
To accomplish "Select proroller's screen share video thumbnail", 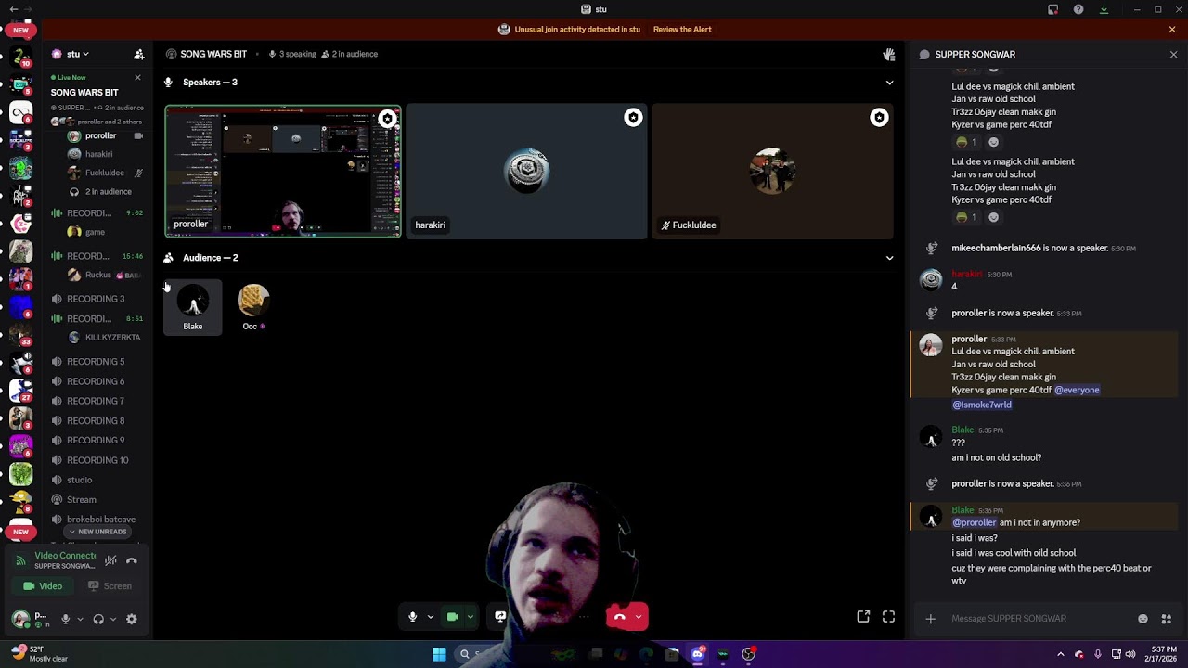I will point(283,172).
